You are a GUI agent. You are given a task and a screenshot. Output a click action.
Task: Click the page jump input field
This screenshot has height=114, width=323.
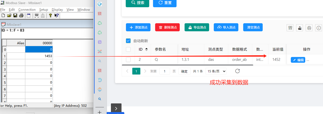click(165, 71)
